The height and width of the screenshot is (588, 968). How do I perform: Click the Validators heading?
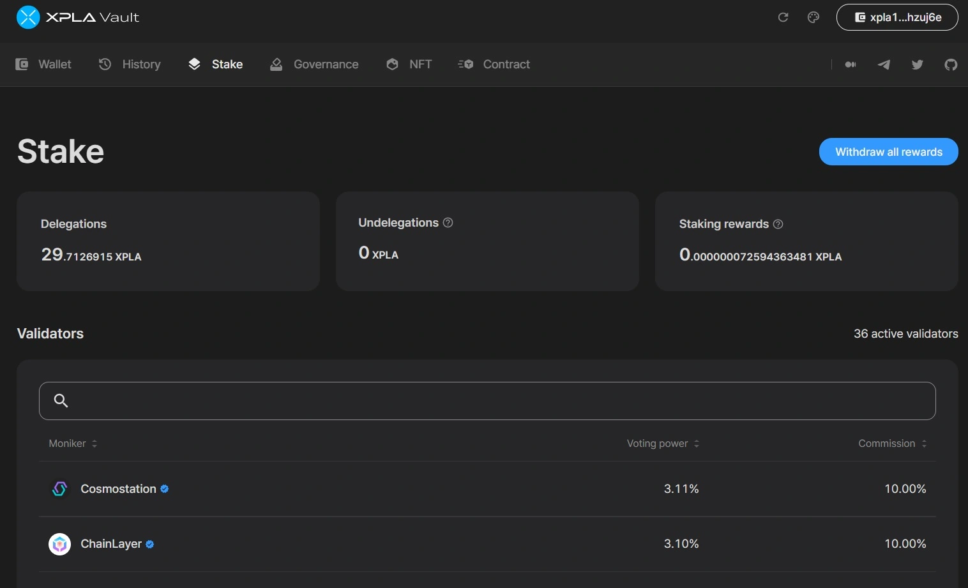click(x=50, y=334)
